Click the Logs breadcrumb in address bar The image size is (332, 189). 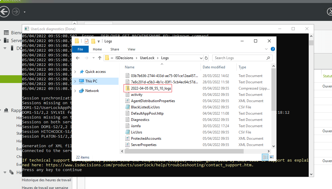click(x=165, y=58)
